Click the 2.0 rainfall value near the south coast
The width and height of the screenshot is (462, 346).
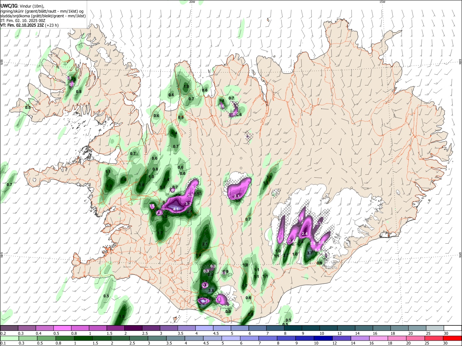[250, 314]
